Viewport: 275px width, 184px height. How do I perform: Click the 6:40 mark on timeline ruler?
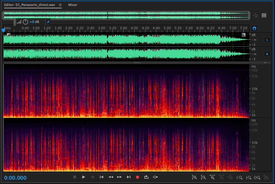(222, 28)
